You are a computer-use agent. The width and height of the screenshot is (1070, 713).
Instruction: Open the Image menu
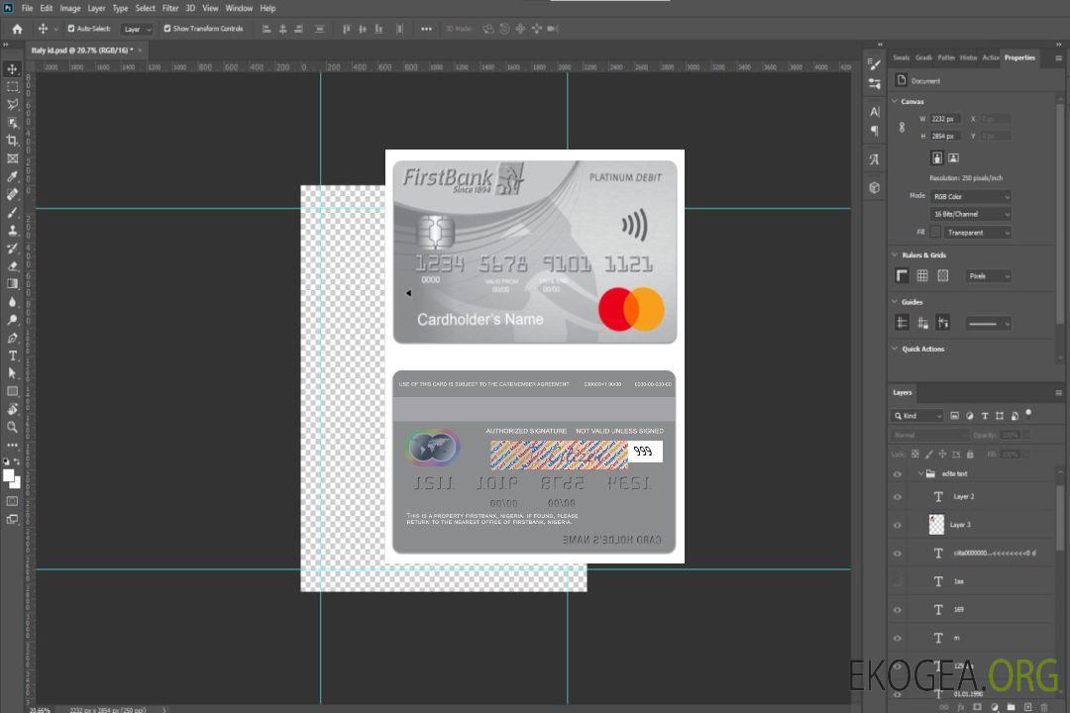(70, 8)
